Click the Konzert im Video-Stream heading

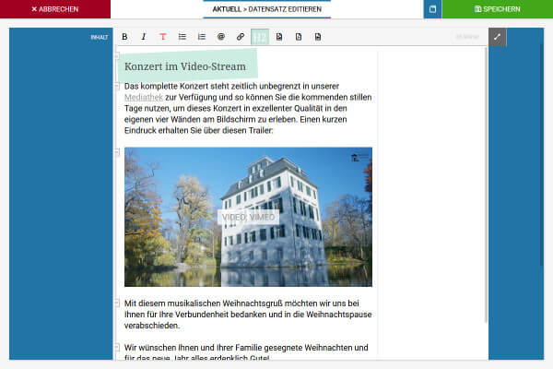pos(185,66)
